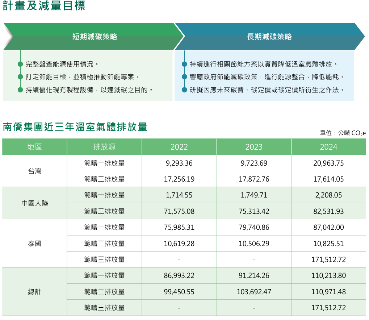
Task: Click the teal bullet beside 研擬因應未來碳費
Action: tap(184, 90)
